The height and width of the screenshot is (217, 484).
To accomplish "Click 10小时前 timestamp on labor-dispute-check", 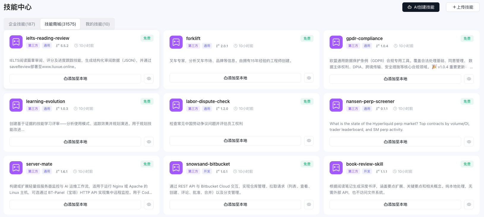I will coord(244,109).
